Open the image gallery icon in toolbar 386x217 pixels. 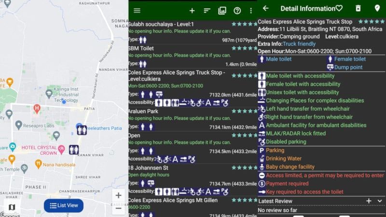(x=222, y=11)
